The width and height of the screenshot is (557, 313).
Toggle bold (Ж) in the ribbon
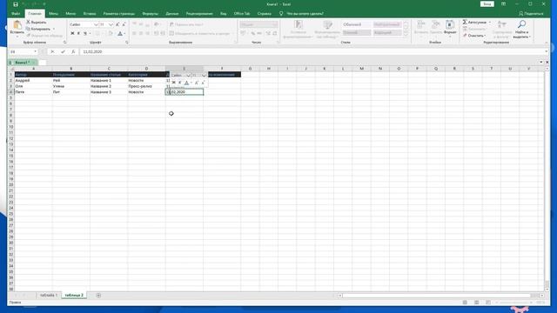tap(72, 33)
